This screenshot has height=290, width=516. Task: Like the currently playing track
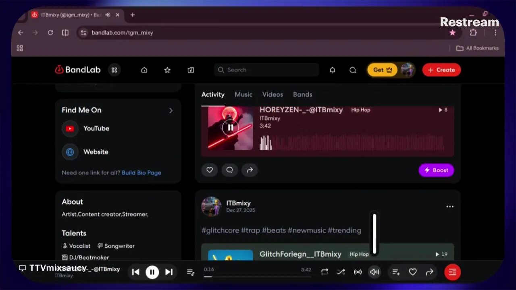click(x=413, y=272)
